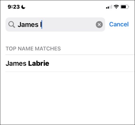Screen dimensions: 135x125
Task: Tap empty space right of James Labrie row
Action: point(91,63)
